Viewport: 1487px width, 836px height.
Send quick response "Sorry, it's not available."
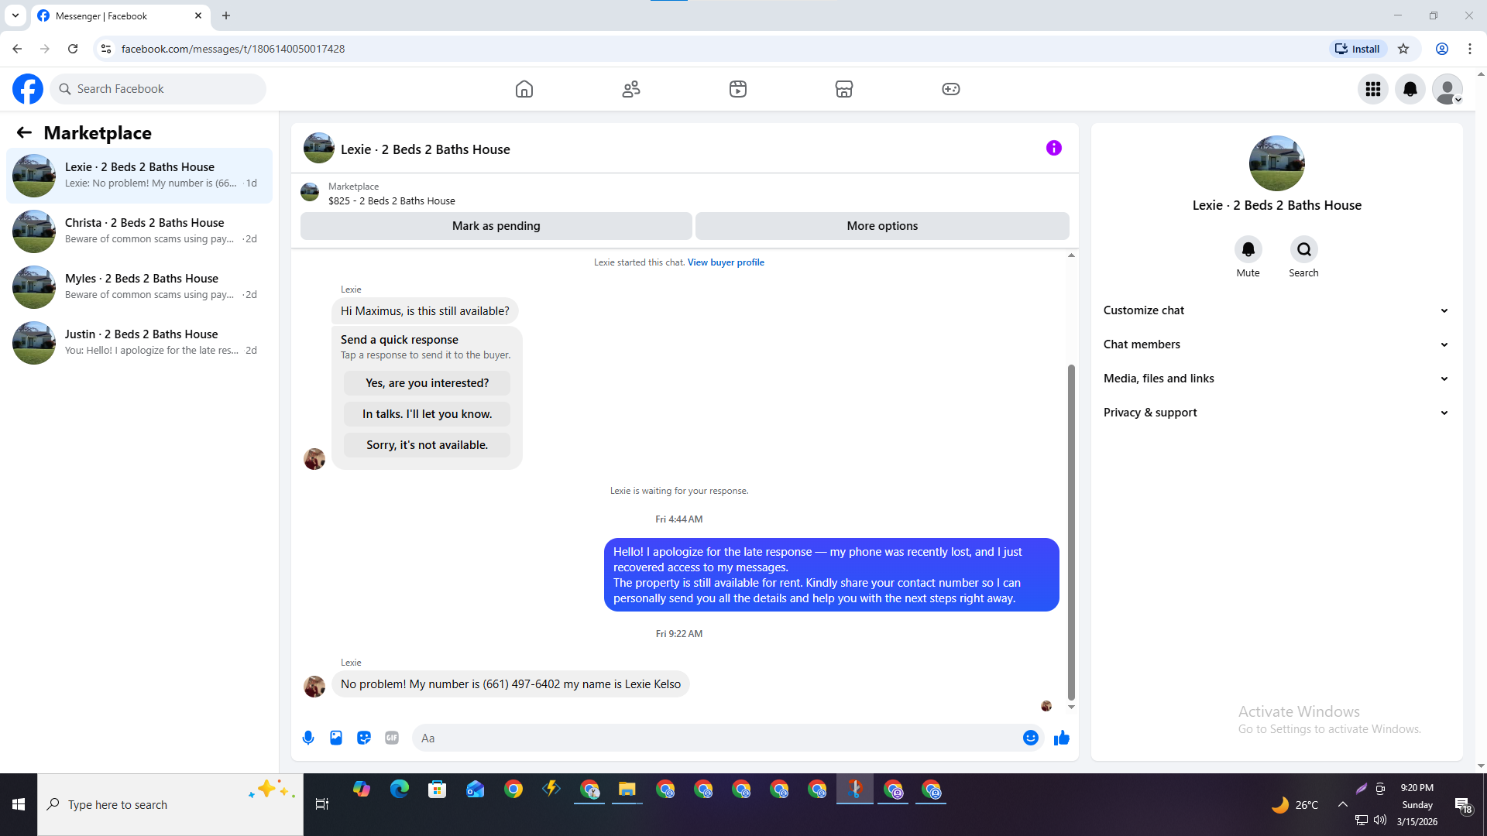coord(428,445)
